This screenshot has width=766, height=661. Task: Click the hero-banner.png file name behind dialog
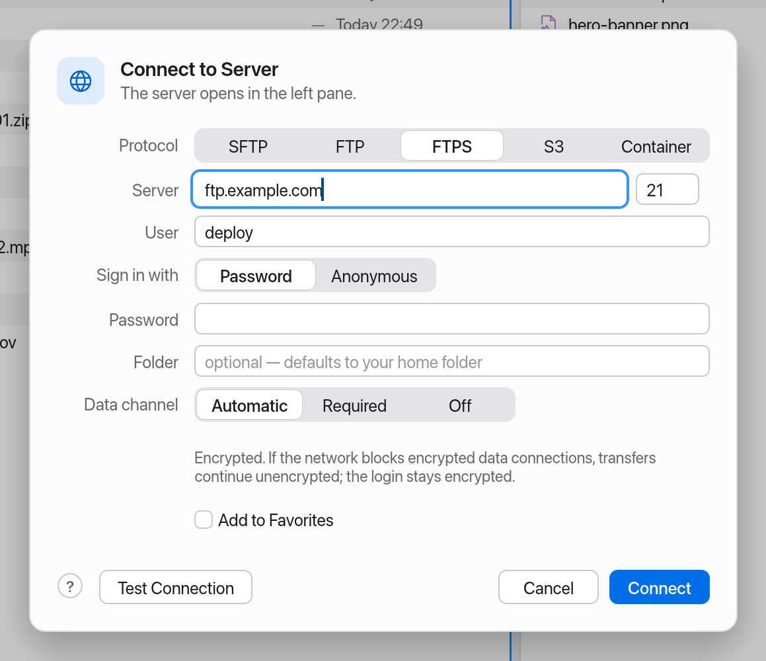tap(629, 23)
